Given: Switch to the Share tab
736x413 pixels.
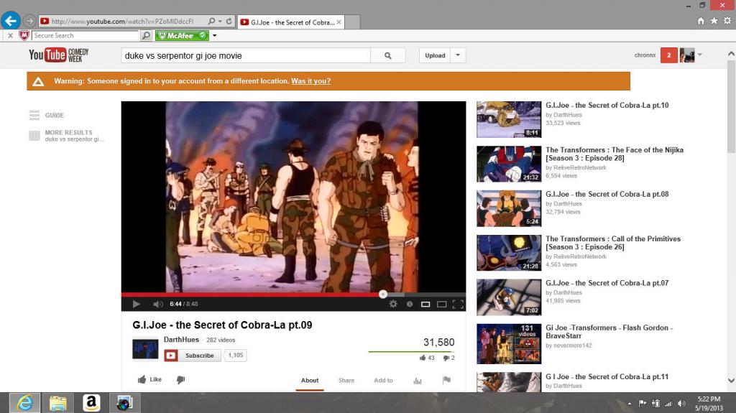Looking at the screenshot, I should click(346, 381).
